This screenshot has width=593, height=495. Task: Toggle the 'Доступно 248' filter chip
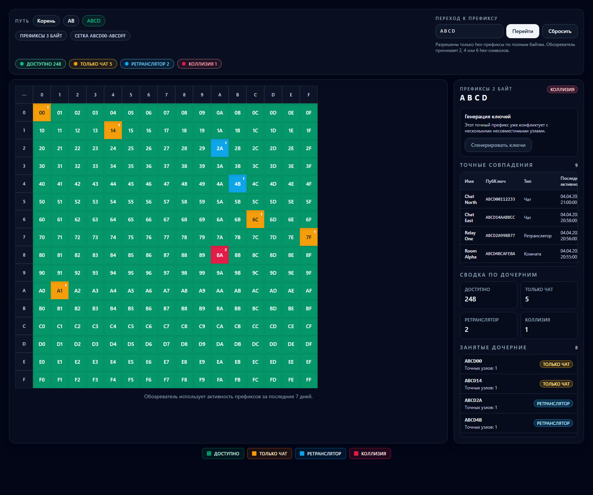40,64
